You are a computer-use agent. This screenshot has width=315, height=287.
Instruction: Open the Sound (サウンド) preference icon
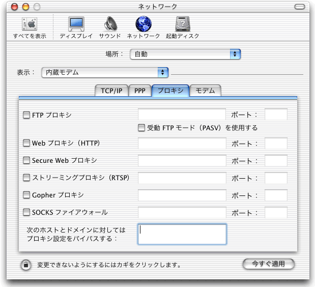pos(110,25)
